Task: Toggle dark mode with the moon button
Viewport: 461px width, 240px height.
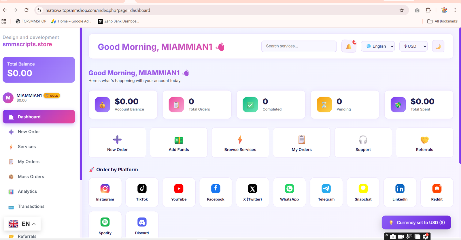Action: [x=438, y=46]
